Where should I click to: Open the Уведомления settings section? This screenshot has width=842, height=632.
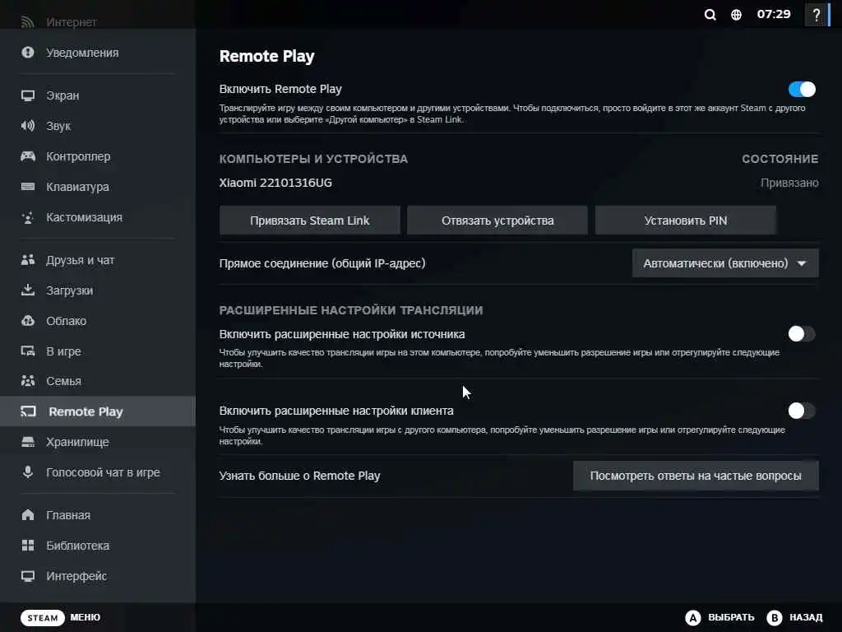(x=98, y=53)
